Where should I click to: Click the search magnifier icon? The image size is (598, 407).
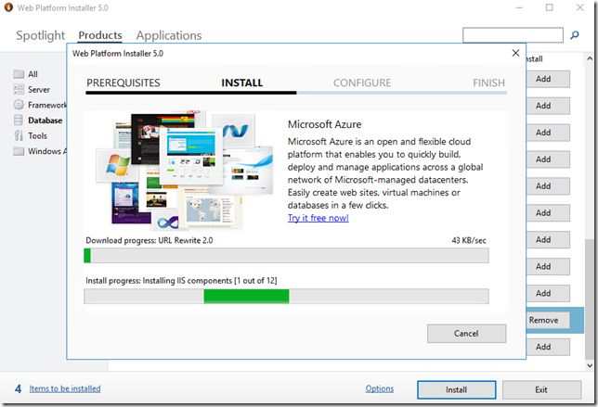575,35
